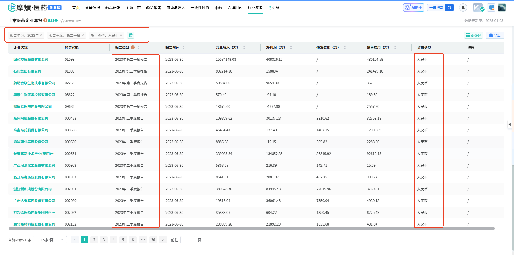This screenshot has height=255, width=514.
Task: Sort by 报告类型 column
Action: (x=139, y=47)
